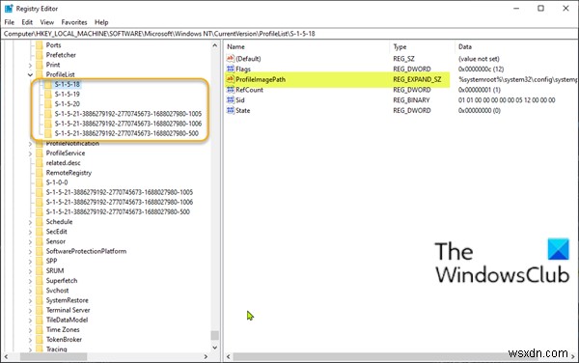This screenshot has width=579, height=363.
Task: Open the Help menu
Action: click(x=101, y=22)
